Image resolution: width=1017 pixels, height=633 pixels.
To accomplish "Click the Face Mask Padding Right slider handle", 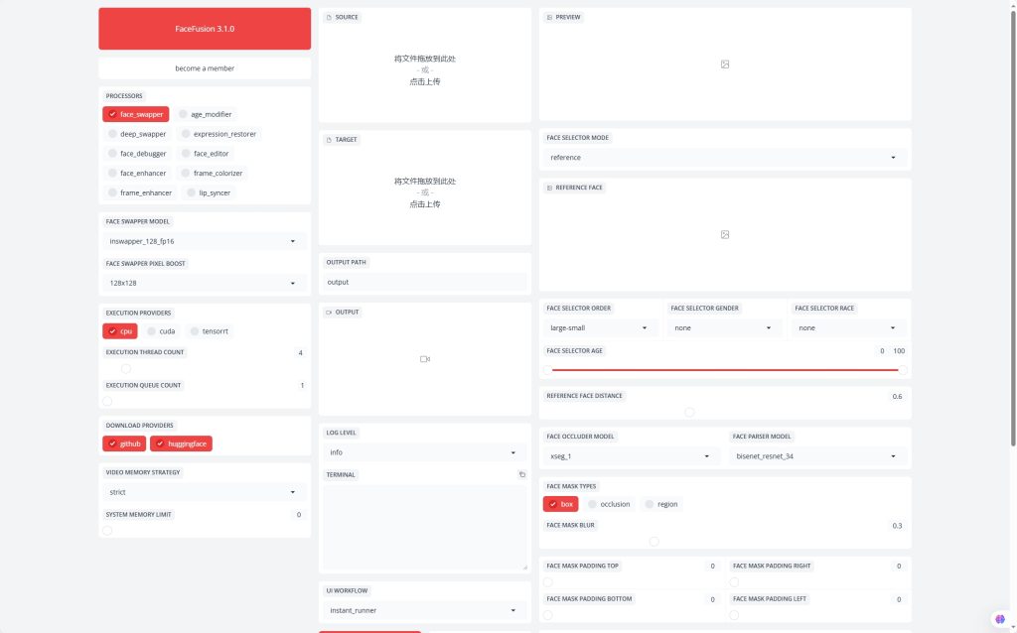I will coord(734,582).
